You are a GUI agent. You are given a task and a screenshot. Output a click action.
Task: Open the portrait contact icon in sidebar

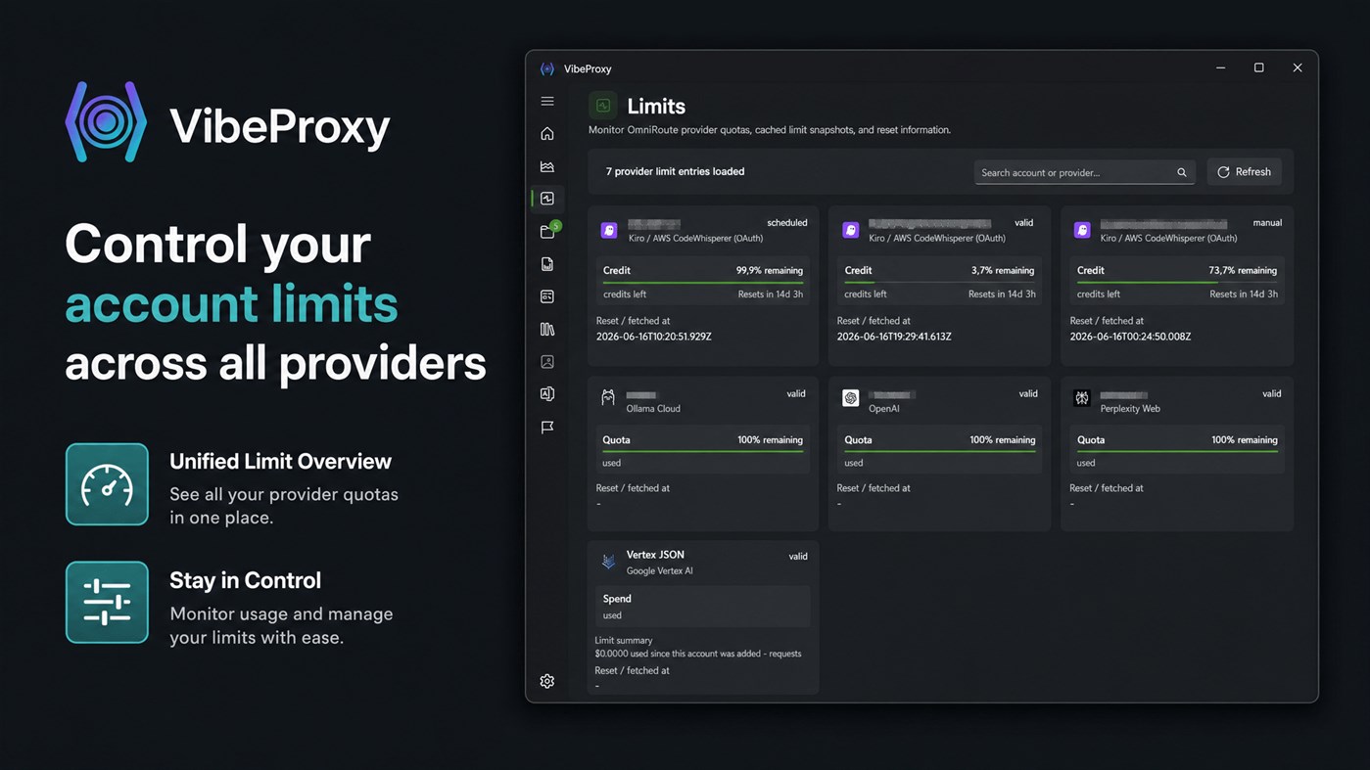[547, 362]
